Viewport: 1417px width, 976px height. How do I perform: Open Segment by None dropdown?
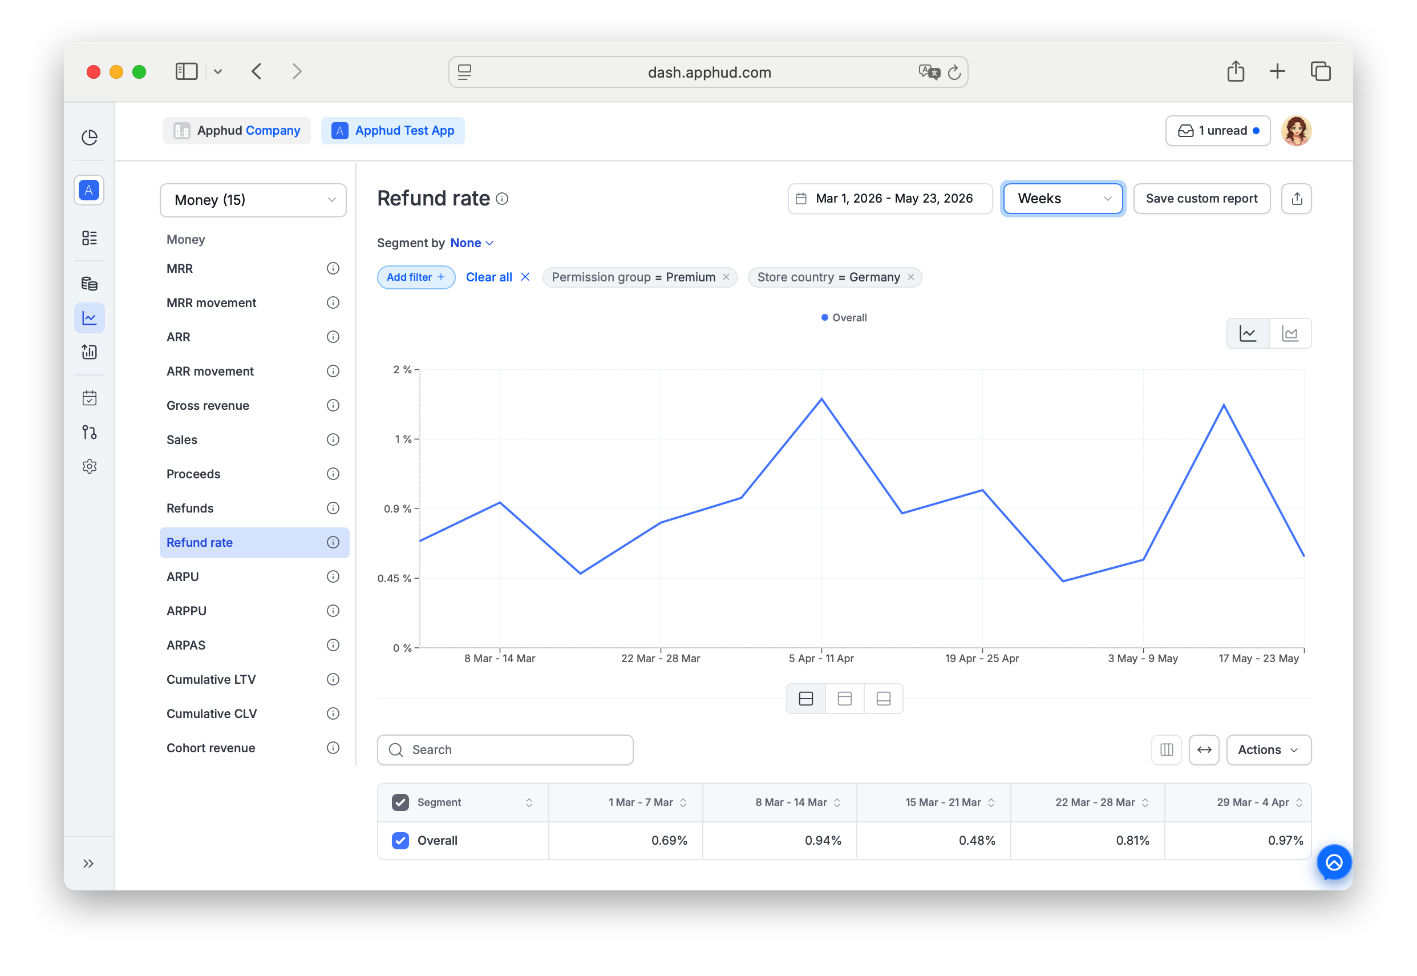[x=472, y=243]
